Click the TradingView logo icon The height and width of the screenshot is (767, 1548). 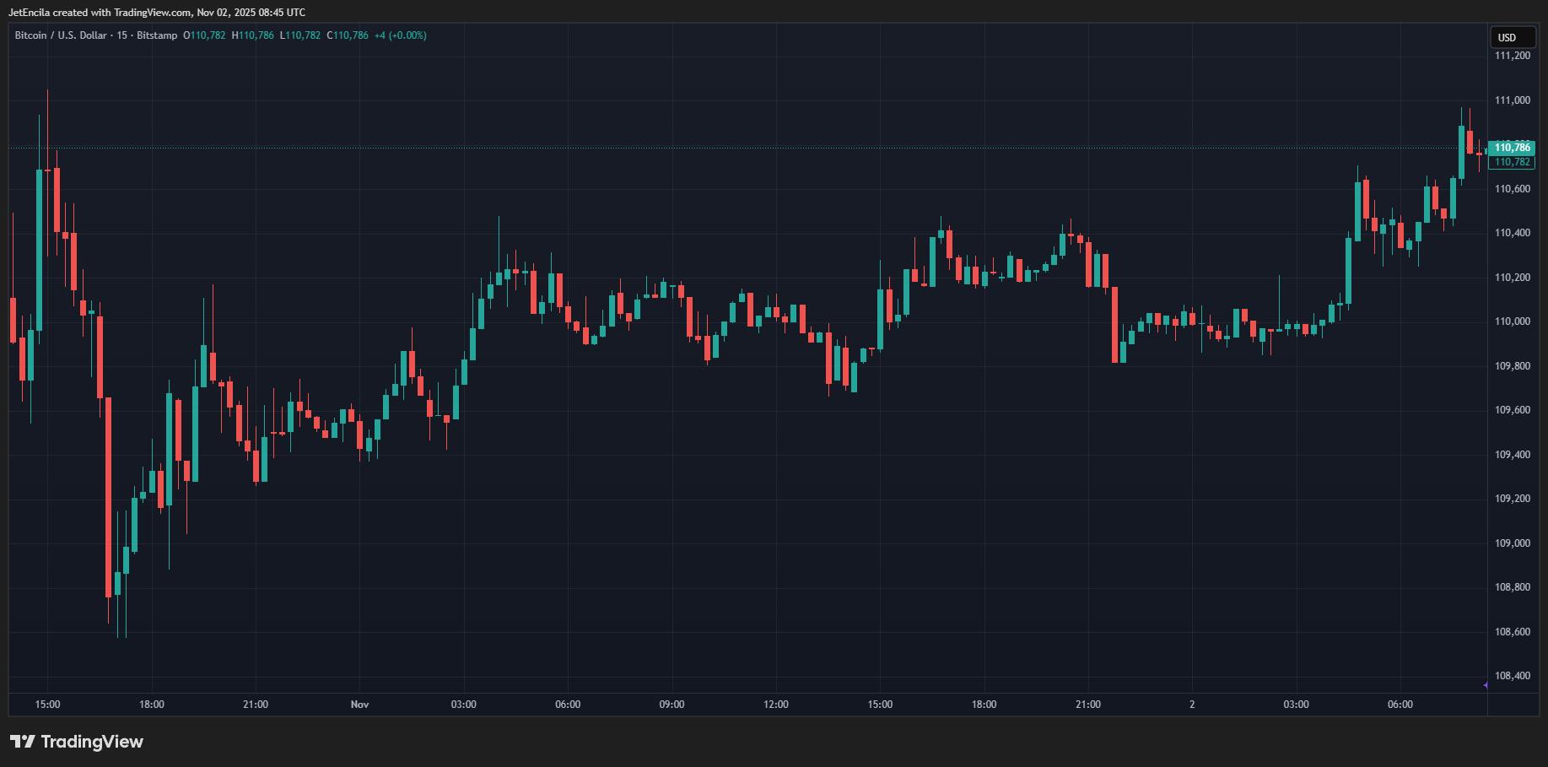(x=23, y=742)
